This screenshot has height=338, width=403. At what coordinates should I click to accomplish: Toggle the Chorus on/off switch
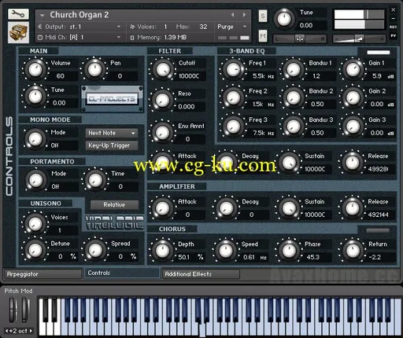(378, 230)
